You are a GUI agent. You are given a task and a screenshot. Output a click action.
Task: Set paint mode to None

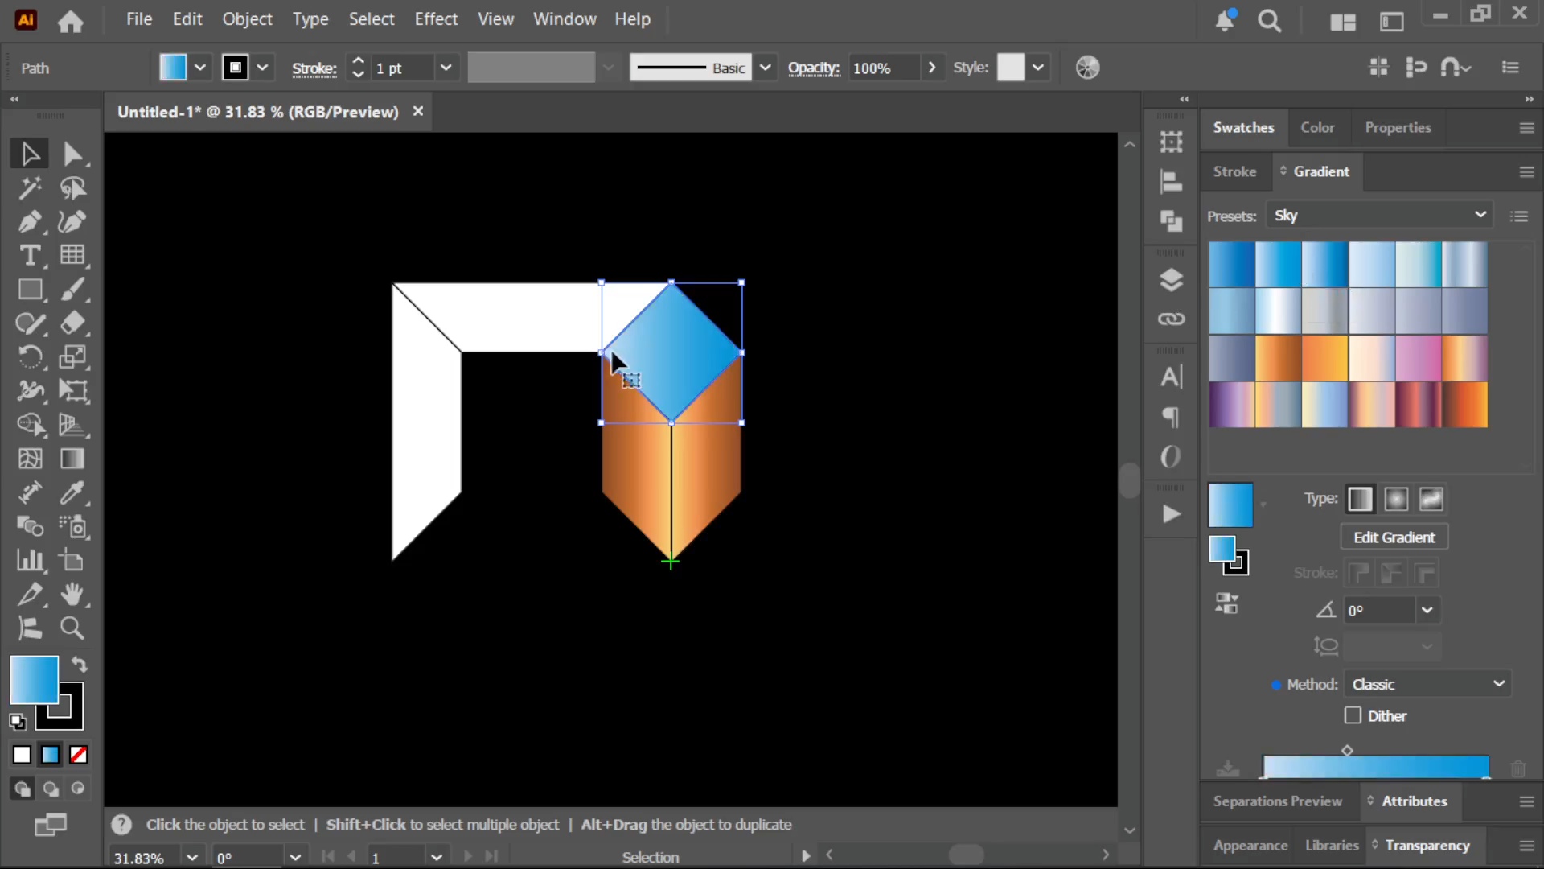78,755
